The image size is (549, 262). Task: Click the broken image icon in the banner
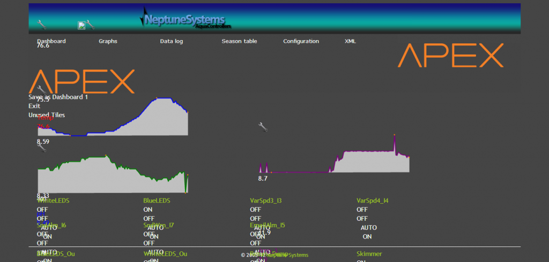click(81, 25)
